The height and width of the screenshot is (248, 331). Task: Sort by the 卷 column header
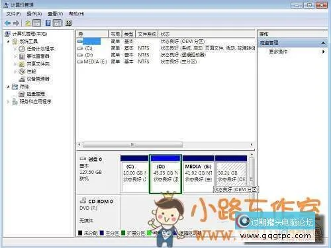coord(92,34)
